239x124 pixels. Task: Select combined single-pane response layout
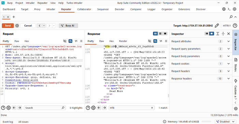pos(165,34)
